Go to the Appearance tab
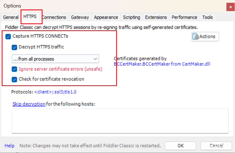 (x=106, y=17)
